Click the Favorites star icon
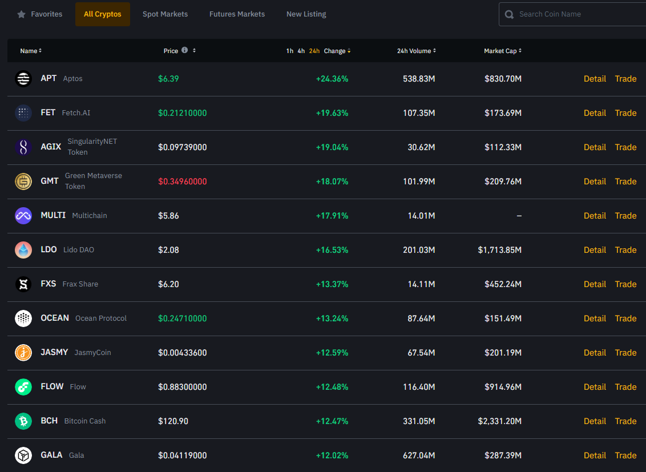The height and width of the screenshot is (472, 646). pos(22,14)
